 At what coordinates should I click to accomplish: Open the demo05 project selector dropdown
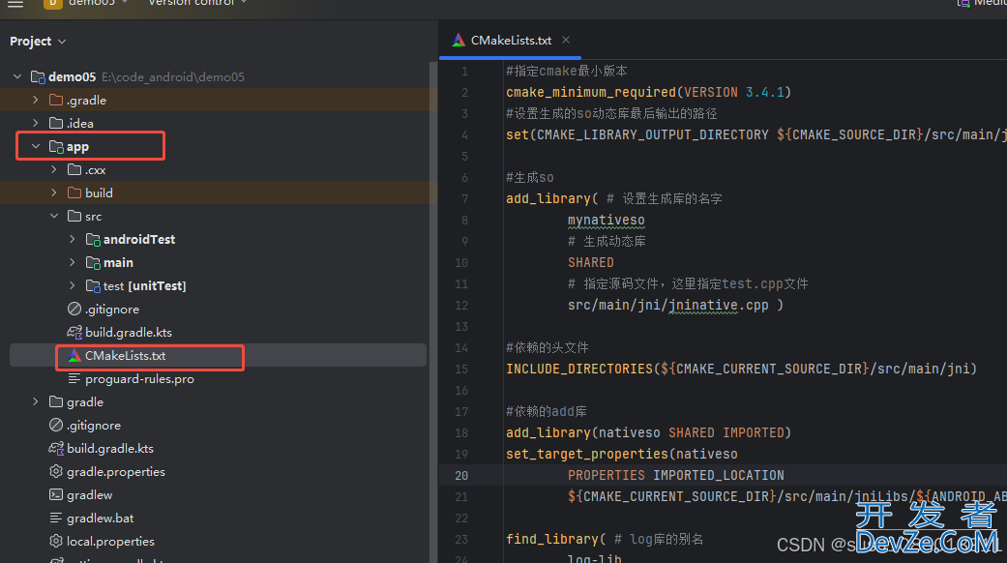pos(87,3)
